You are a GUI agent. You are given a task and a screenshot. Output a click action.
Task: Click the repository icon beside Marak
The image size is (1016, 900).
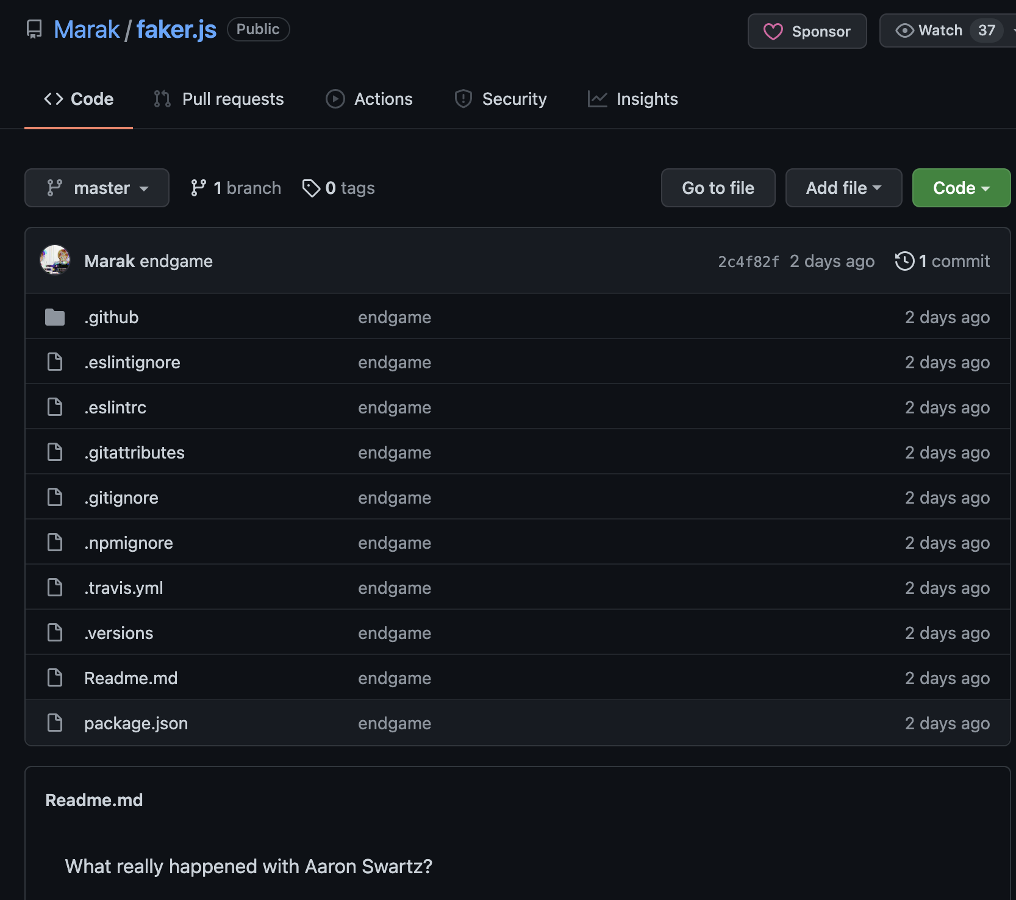click(34, 29)
